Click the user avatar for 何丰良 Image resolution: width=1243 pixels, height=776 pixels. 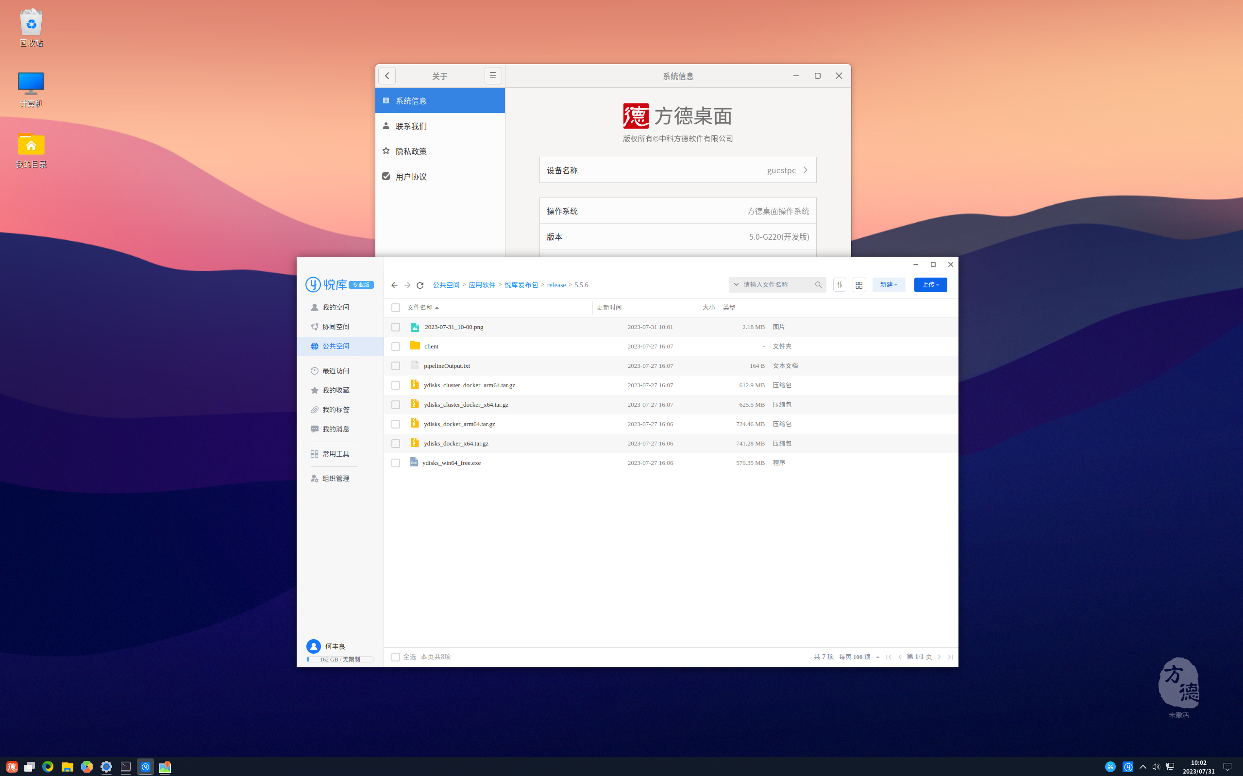pos(313,646)
